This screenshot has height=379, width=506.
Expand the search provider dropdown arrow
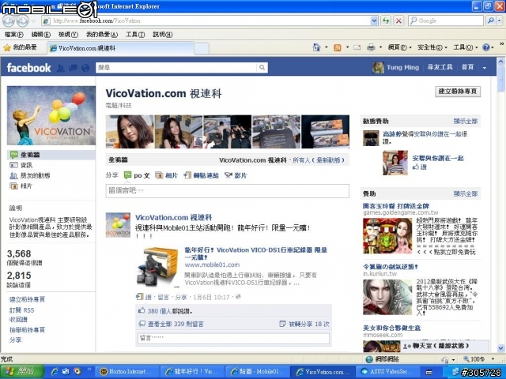tap(499, 21)
